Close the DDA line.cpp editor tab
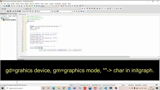Image resolution: width=160 pixels, height=90 pixels. tap(27, 14)
